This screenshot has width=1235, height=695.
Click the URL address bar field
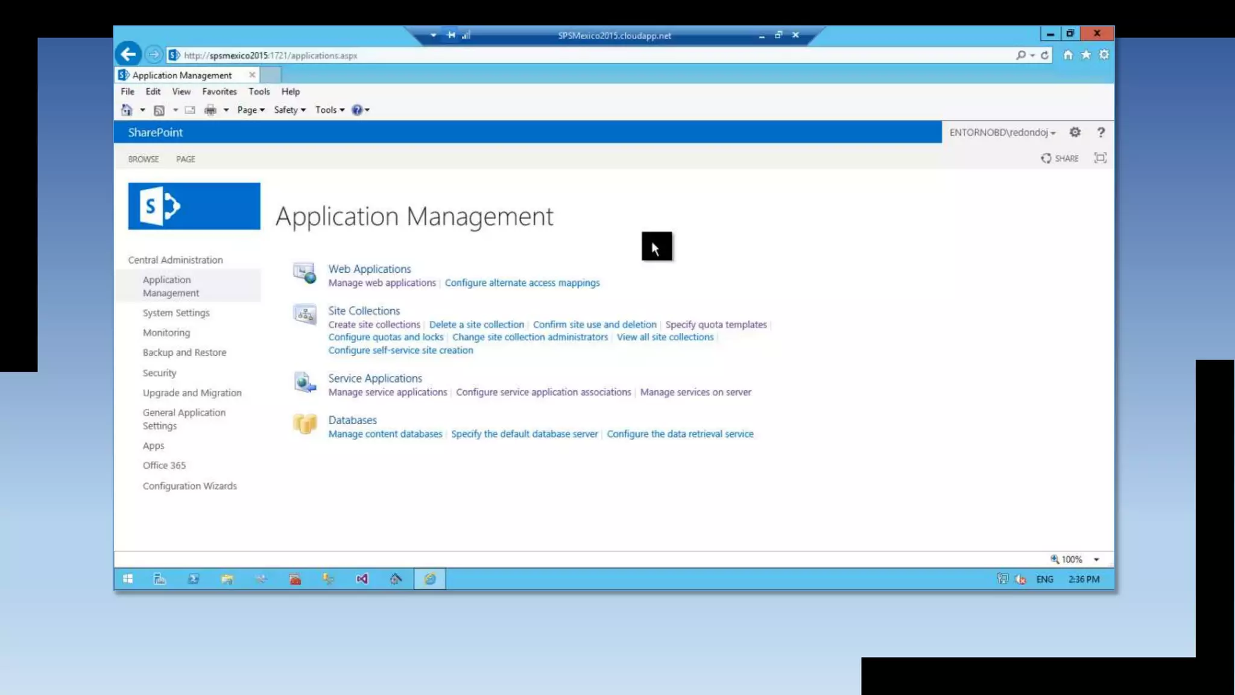click(543, 56)
